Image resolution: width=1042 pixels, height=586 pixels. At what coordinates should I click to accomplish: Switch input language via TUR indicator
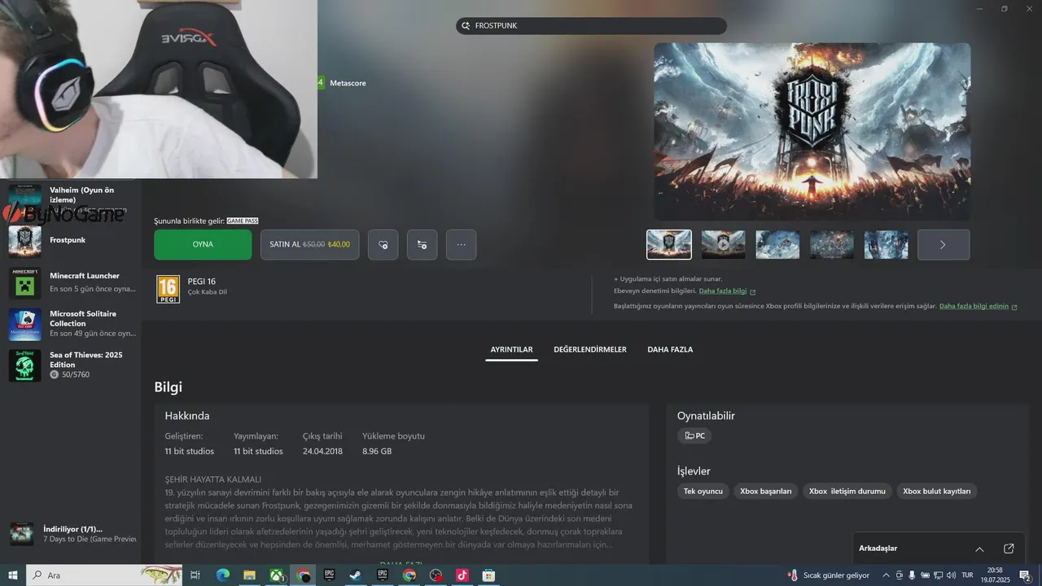pos(967,575)
